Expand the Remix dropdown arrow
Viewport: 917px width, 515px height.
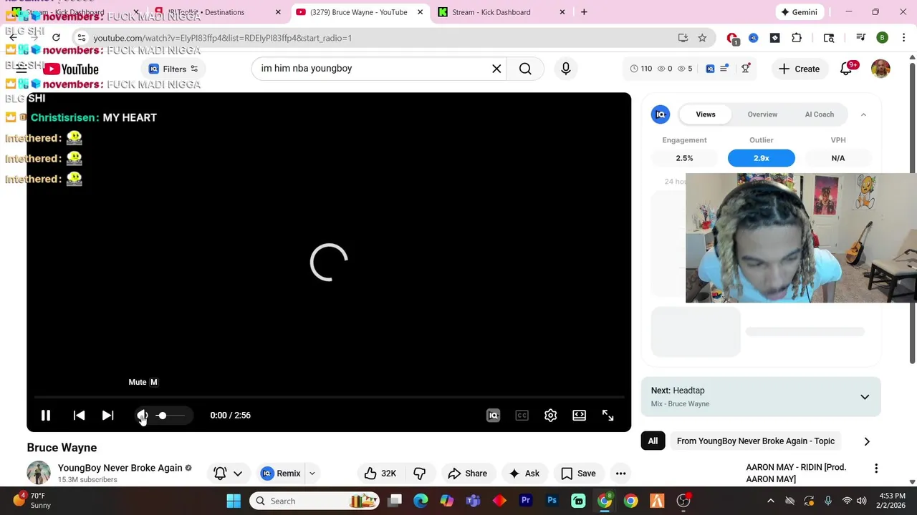[x=312, y=473]
